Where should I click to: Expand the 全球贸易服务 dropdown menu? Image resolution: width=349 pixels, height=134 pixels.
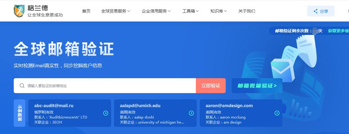[x=116, y=11]
